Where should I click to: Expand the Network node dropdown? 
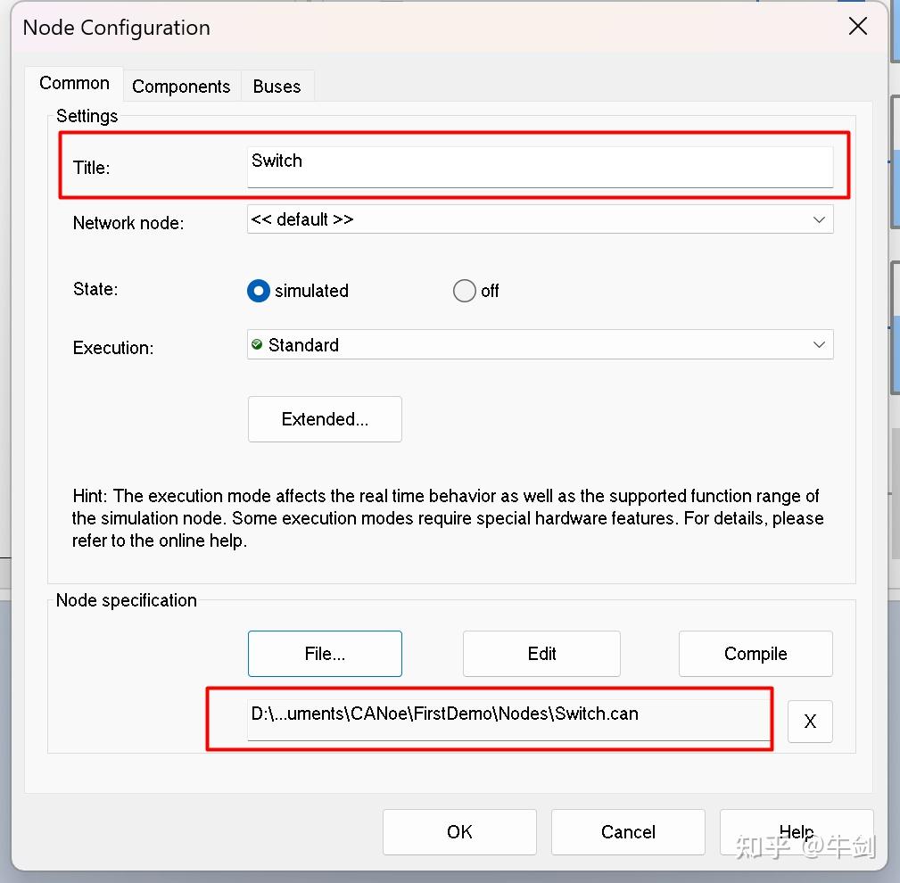pos(819,219)
